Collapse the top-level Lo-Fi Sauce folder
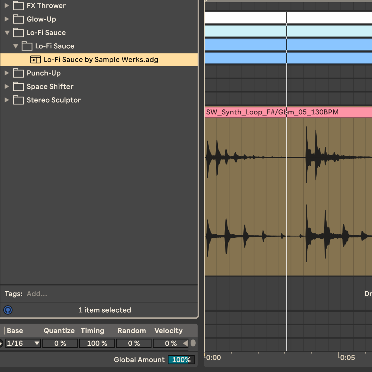Screen dimensions: 372x372 pyautogui.click(x=7, y=33)
